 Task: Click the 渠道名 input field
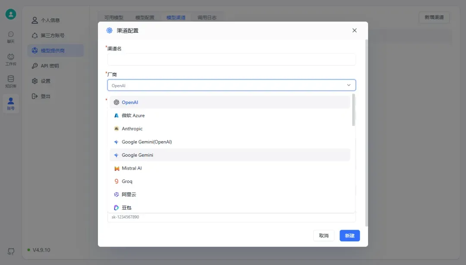[x=232, y=60]
